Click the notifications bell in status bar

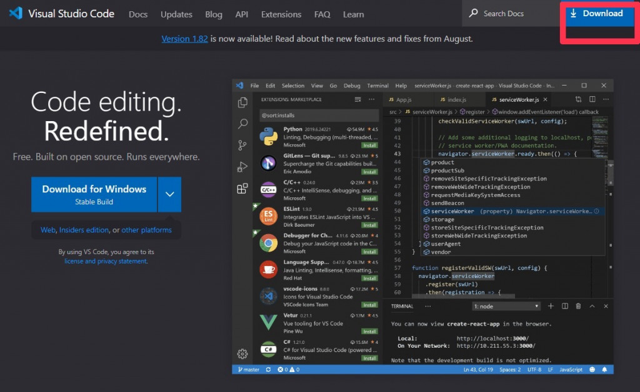(x=604, y=370)
